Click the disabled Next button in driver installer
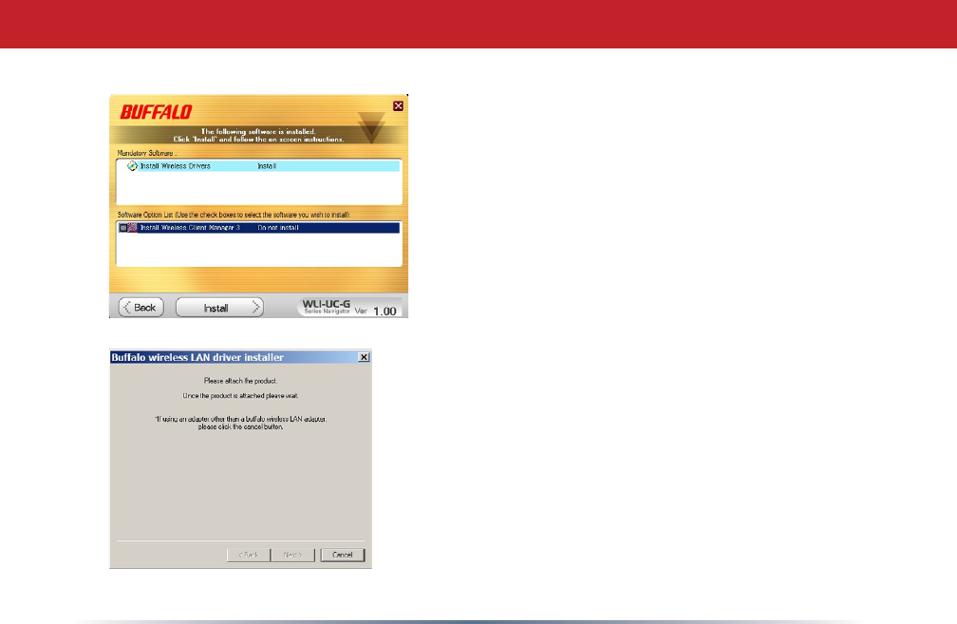 (293, 555)
